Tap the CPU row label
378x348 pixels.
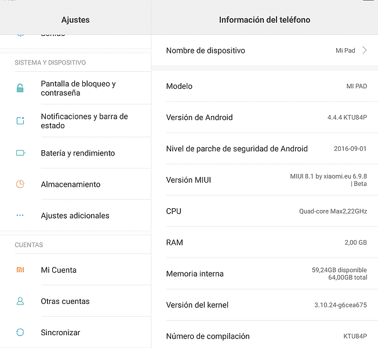click(x=173, y=211)
